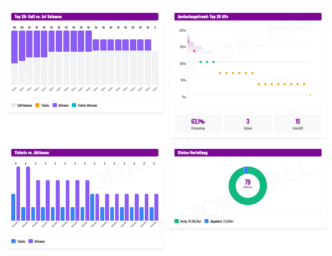The height and width of the screenshot is (256, 332).
Task: Toggle Soll-Volumen legend in Soll vs. Ist chart
Action: pyautogui.click(x=22, y=106)
